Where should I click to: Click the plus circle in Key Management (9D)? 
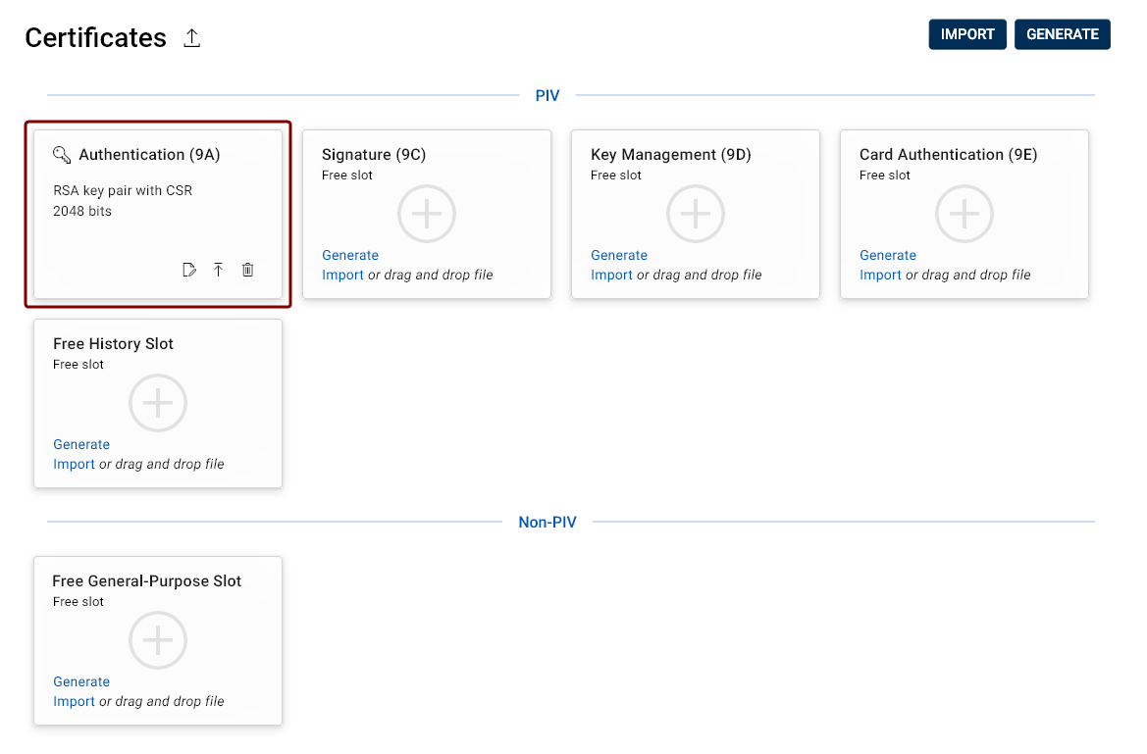(696, 214)
